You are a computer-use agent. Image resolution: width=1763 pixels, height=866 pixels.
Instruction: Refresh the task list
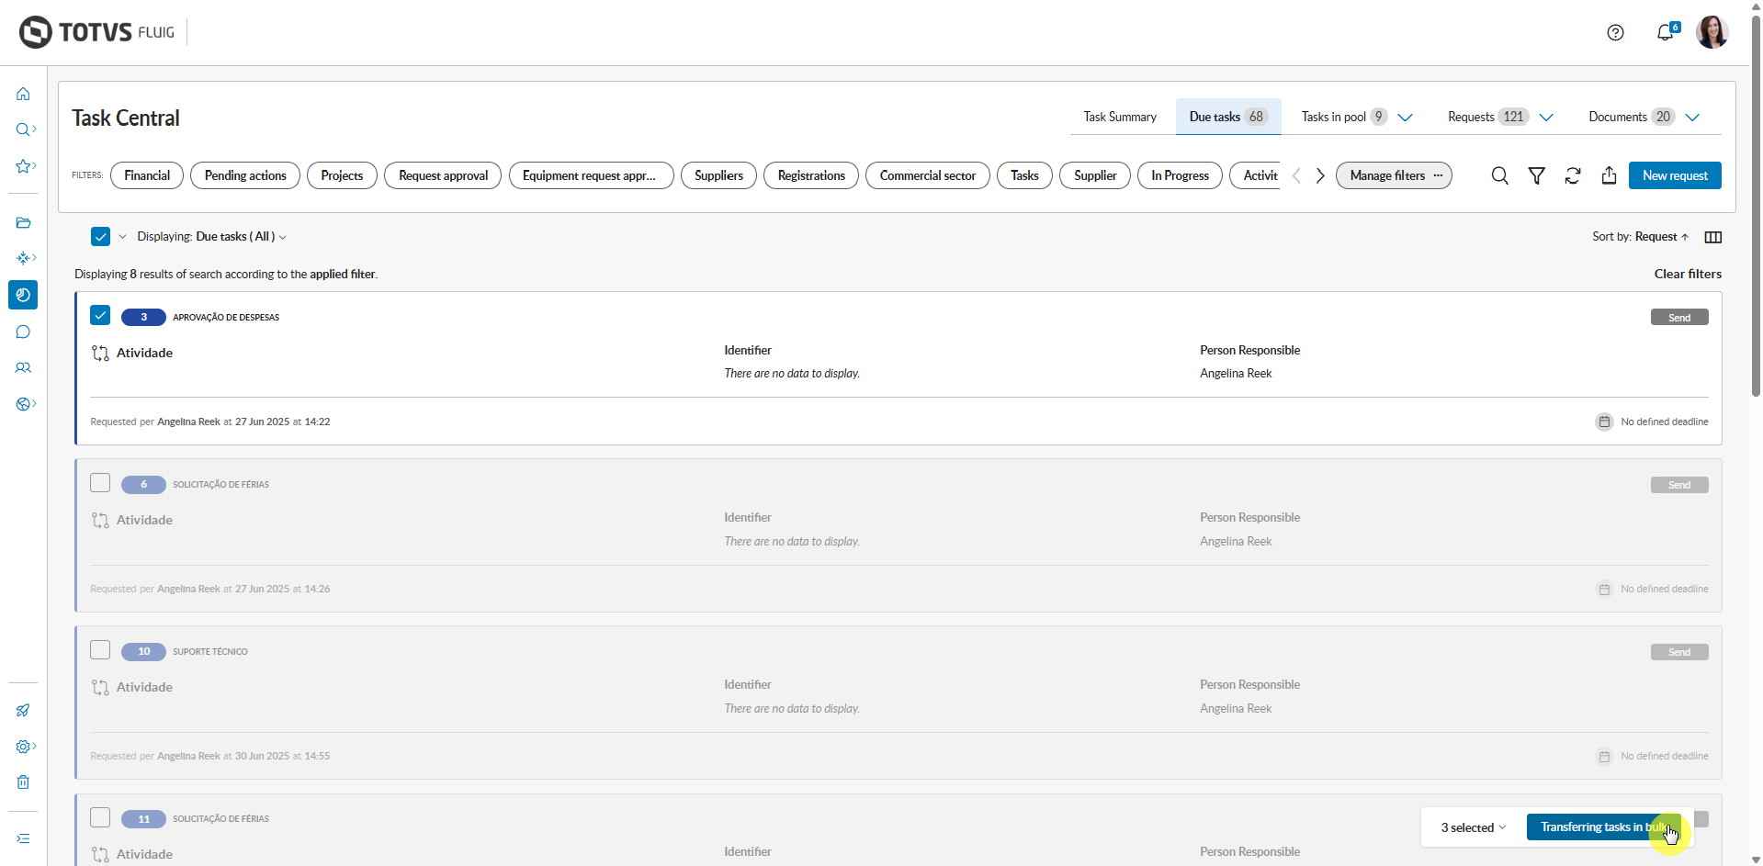(x=1573, y=175)
